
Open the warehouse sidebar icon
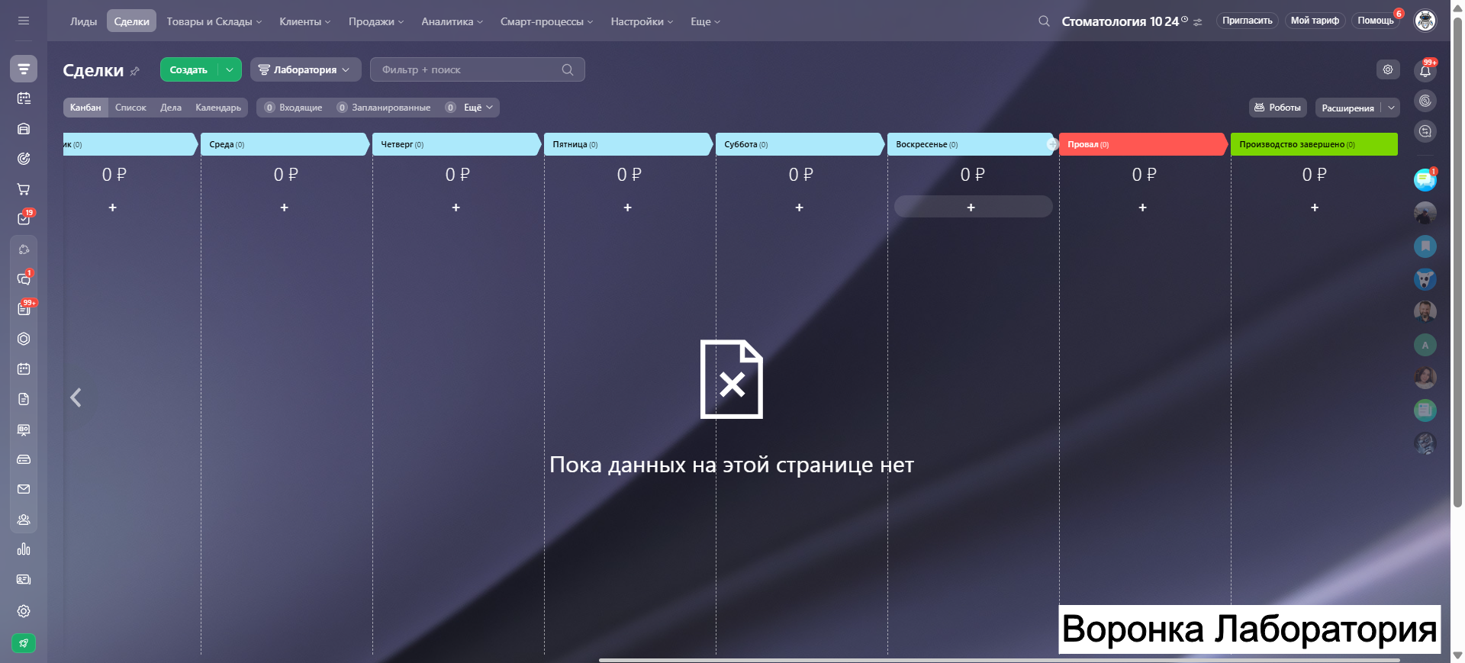24,129
